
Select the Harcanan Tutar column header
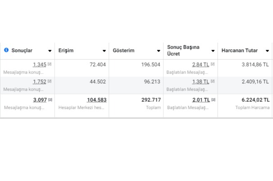(x=239, y=51)
